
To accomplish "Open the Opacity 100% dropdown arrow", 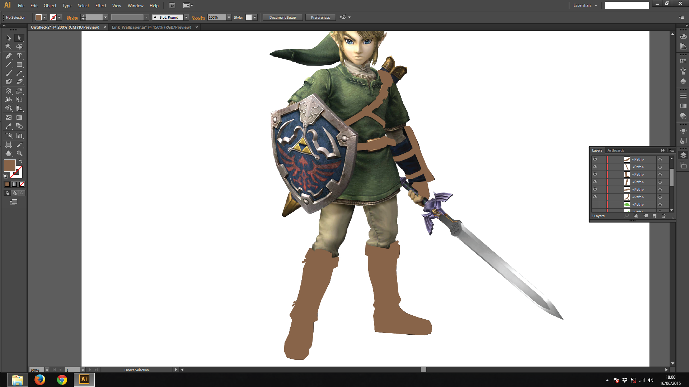I will [x=229, y=17].
